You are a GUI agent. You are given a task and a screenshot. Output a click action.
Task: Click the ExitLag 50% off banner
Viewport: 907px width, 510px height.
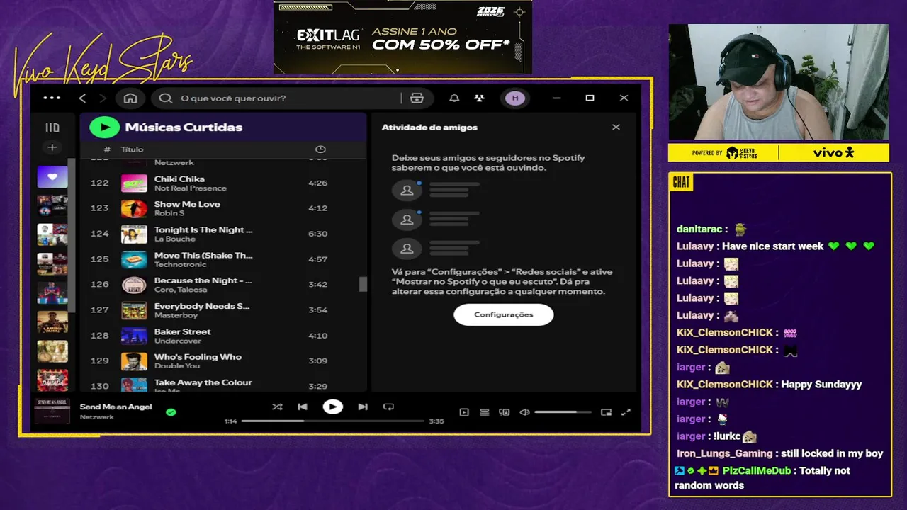[402, 37]
